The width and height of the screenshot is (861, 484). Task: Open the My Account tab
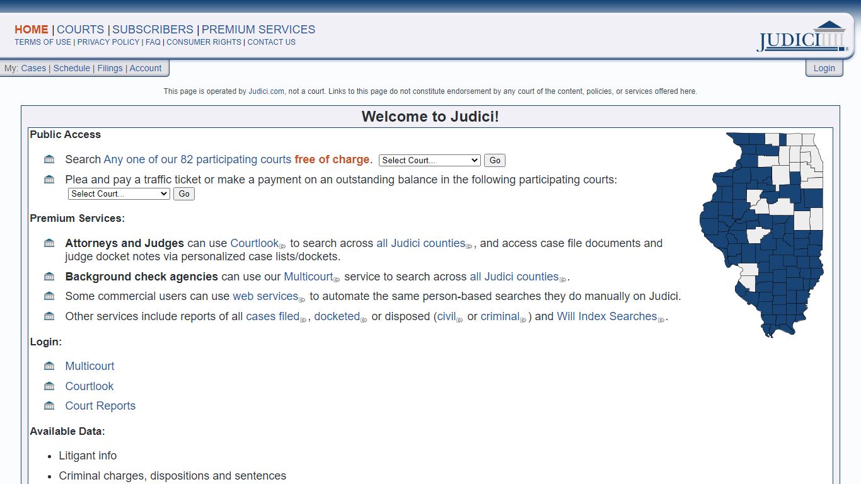tap(146, 68)
